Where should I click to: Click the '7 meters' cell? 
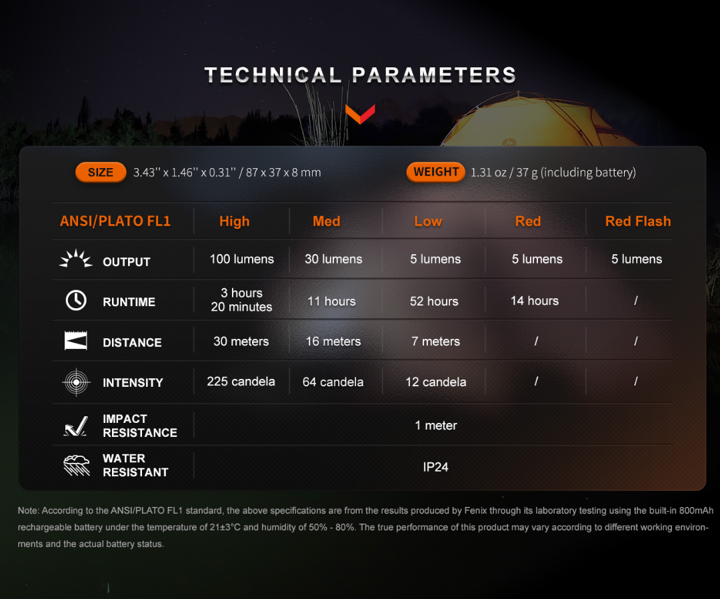(435, 342)
